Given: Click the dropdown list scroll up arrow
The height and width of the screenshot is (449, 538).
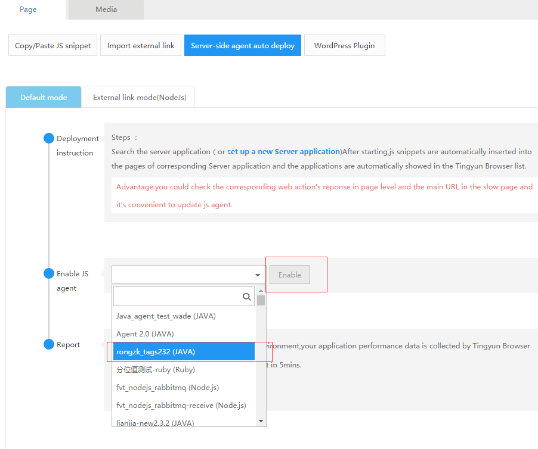Looking at the screenshot, I should pos(261,290).
